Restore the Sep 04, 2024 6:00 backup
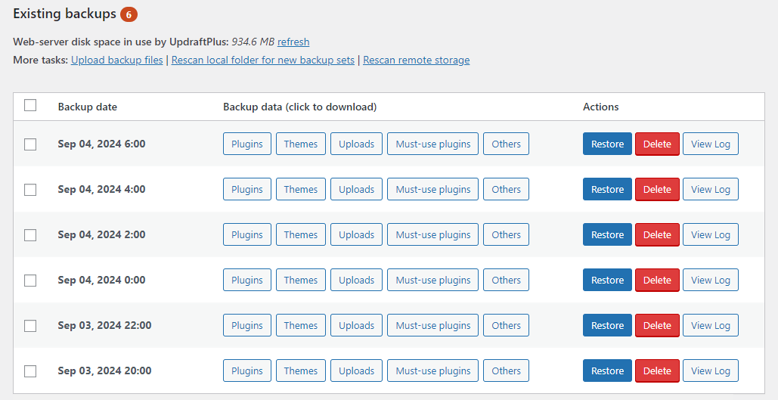 coord(607,144)
